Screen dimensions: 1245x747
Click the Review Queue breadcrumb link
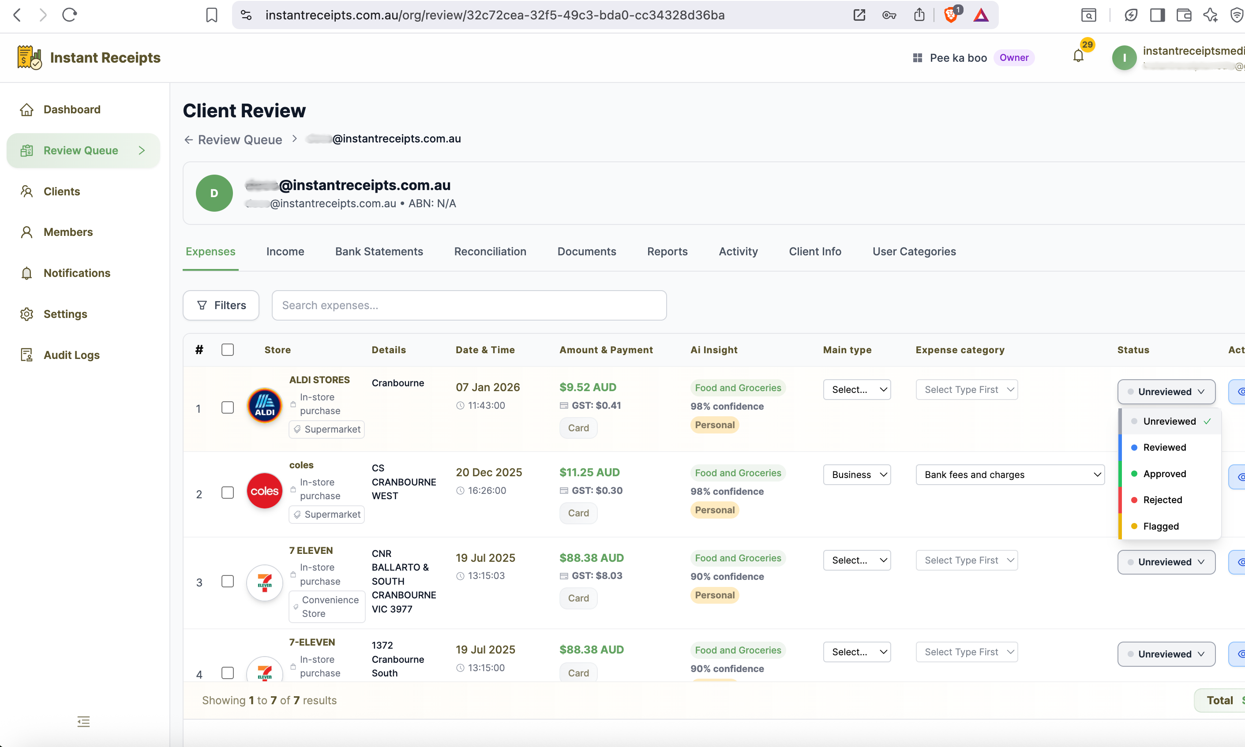[232, 139]
